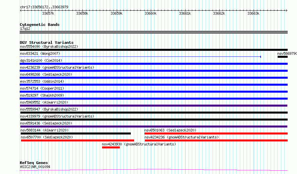297x174 pixels.
Task: Select the red bar under nsv4234236
Action: point(216,140)
